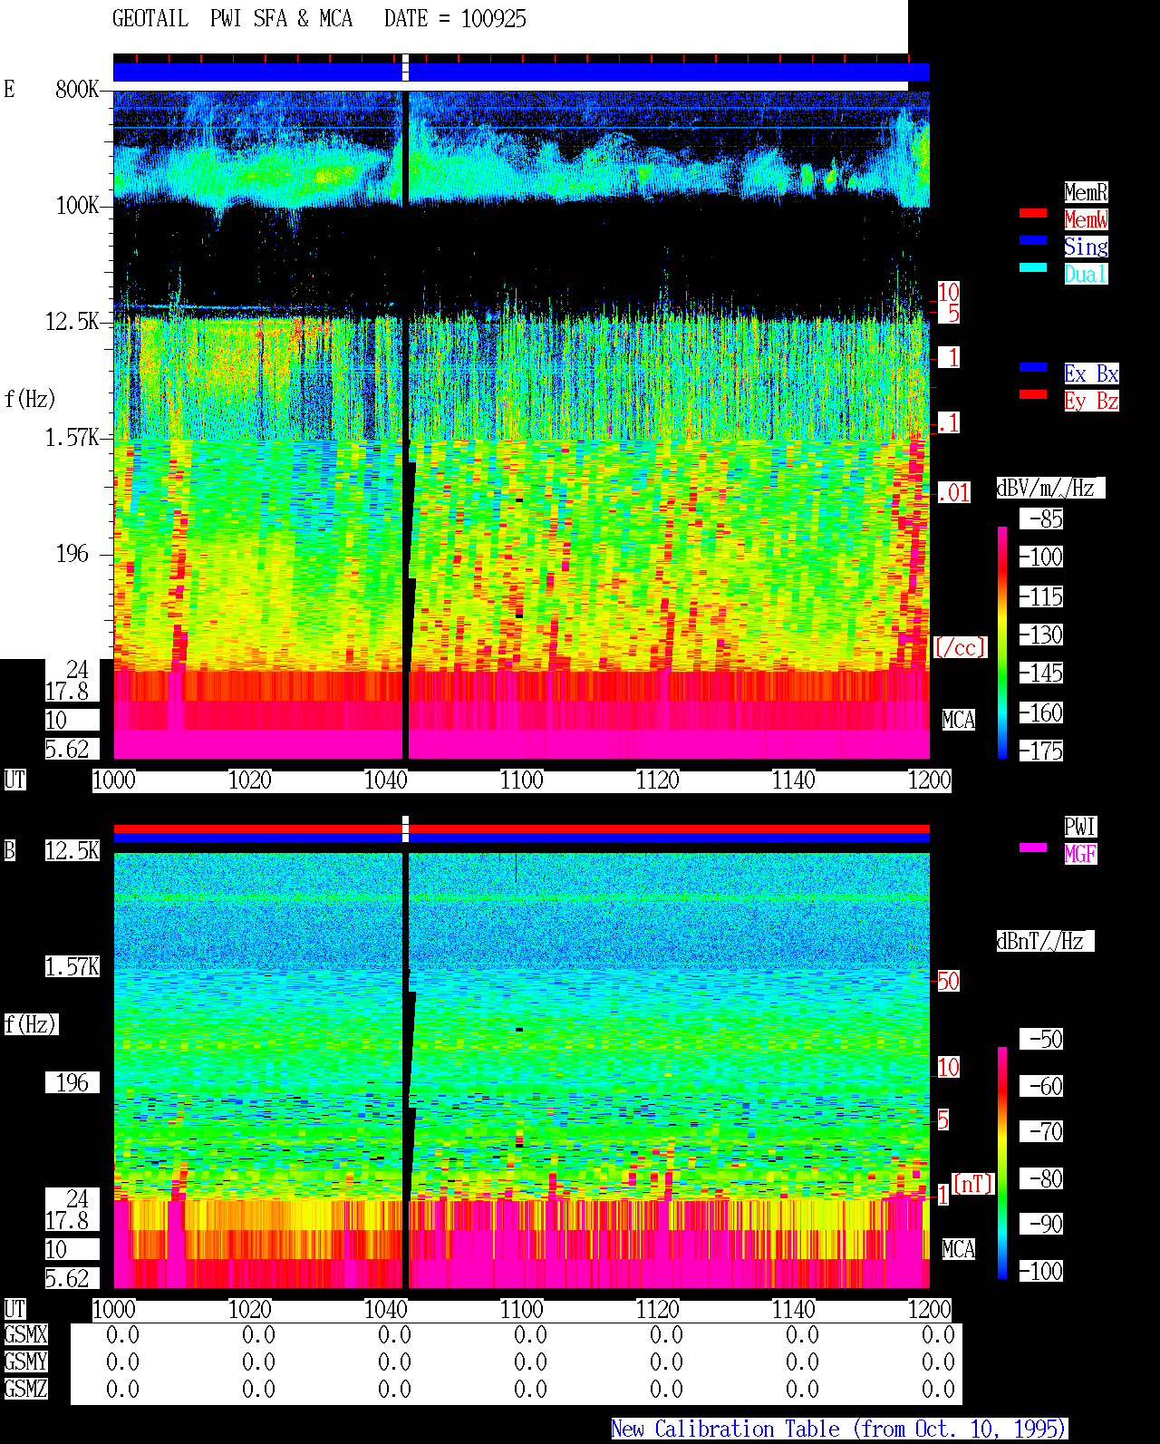Click the red [nT] unit label
1160x1444 pixels.
(973, 1184)
